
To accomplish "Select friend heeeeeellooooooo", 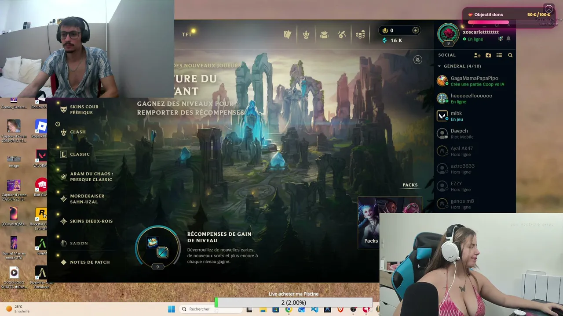I will coord(475,98).
